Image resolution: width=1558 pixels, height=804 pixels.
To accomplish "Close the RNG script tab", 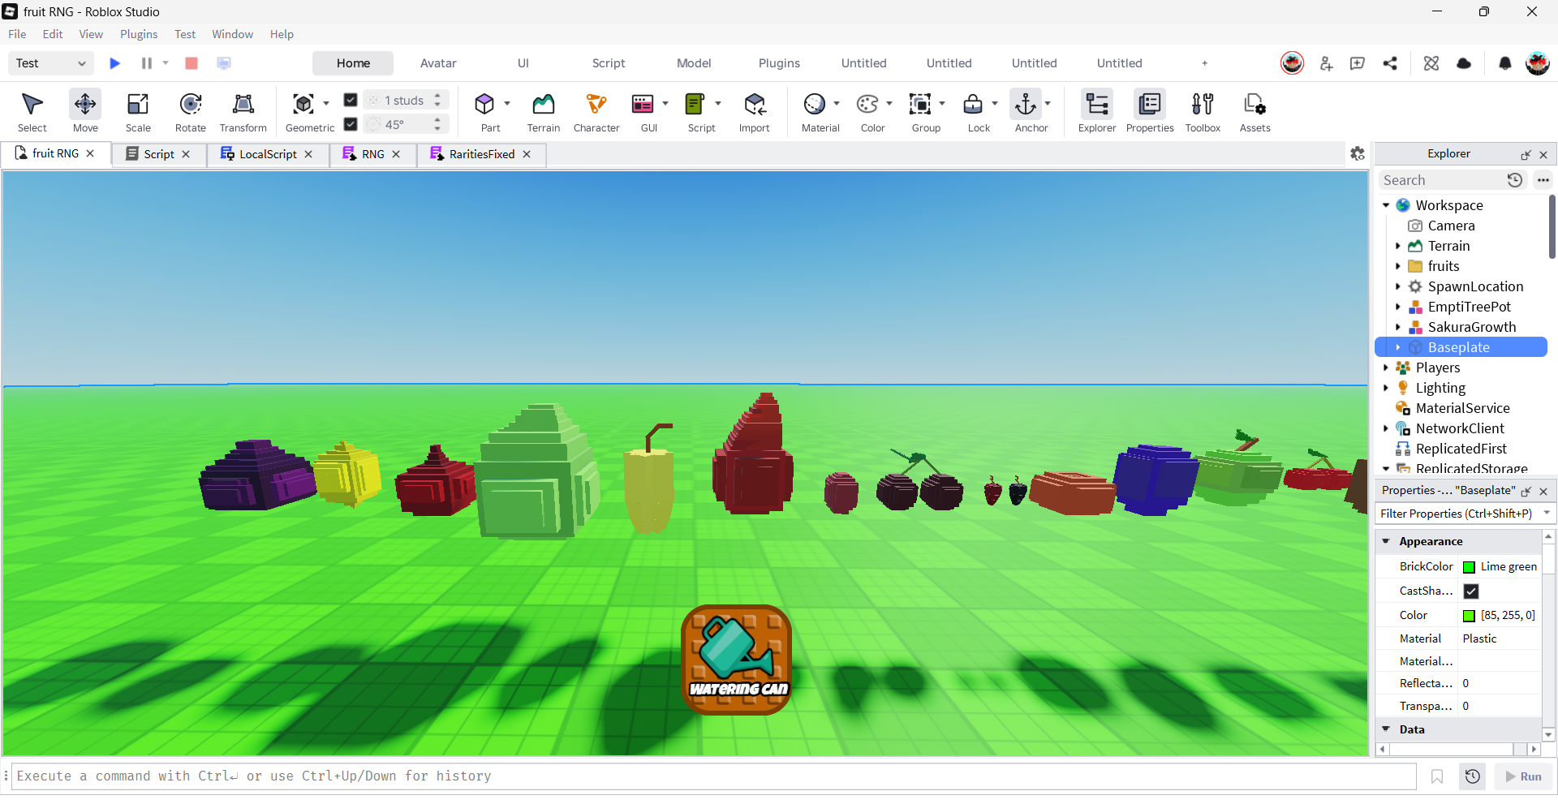I will pyautogui.click(x=396, y=154).
